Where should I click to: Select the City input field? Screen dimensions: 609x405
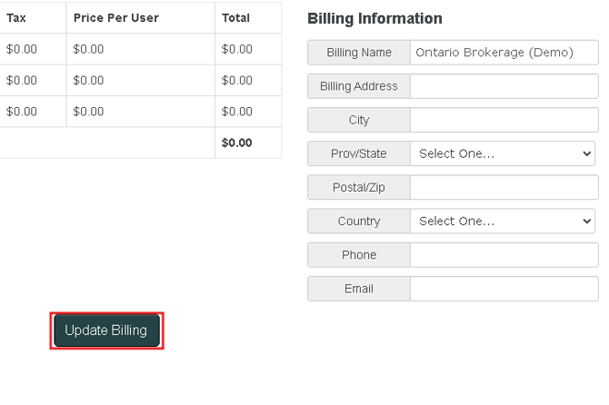pos(504,120)
